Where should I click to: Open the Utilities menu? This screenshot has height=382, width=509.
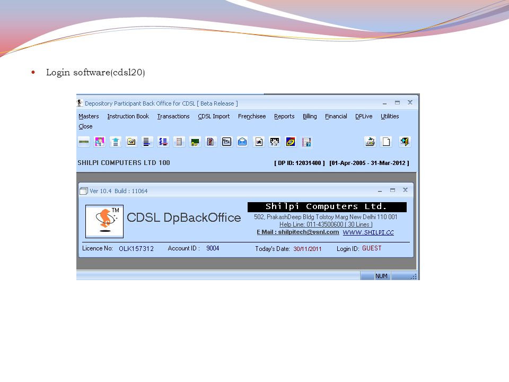[390, 116]
